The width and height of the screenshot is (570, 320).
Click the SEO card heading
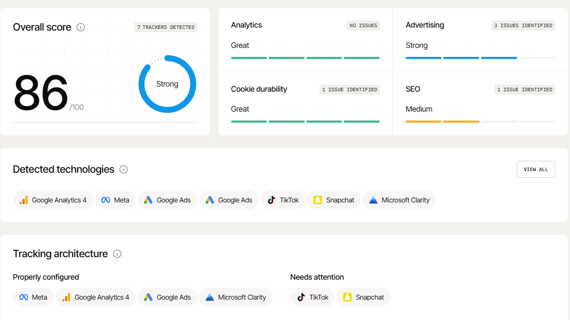pyautogui.click(x=413, y=89)
